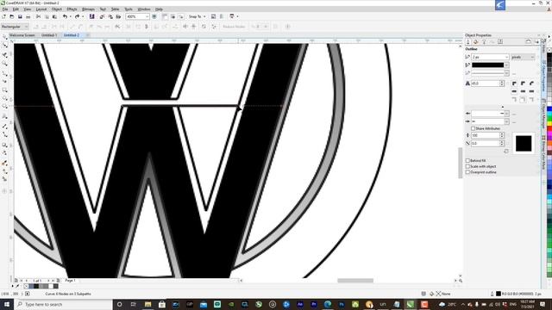The height and width of the screenshot is (310, 552).
Task: Click the black outline color swatch
Action: (487, 65)
